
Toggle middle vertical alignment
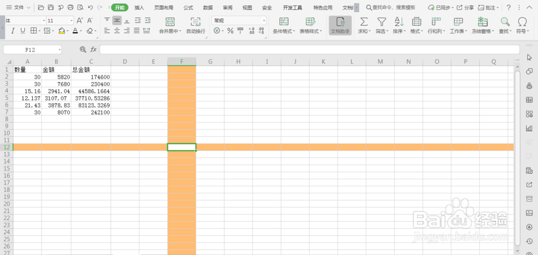117,20
